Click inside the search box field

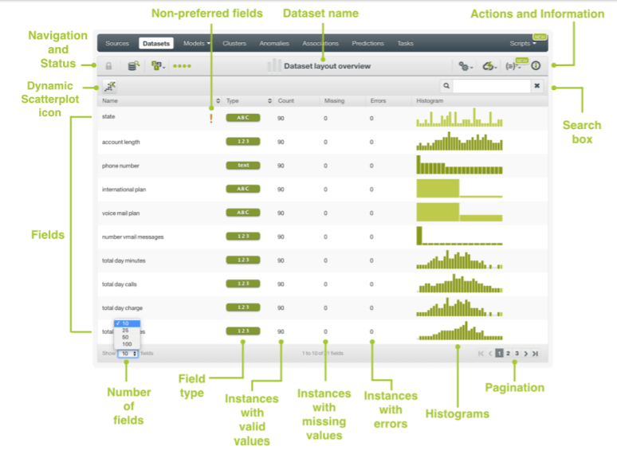pos(492,86)
